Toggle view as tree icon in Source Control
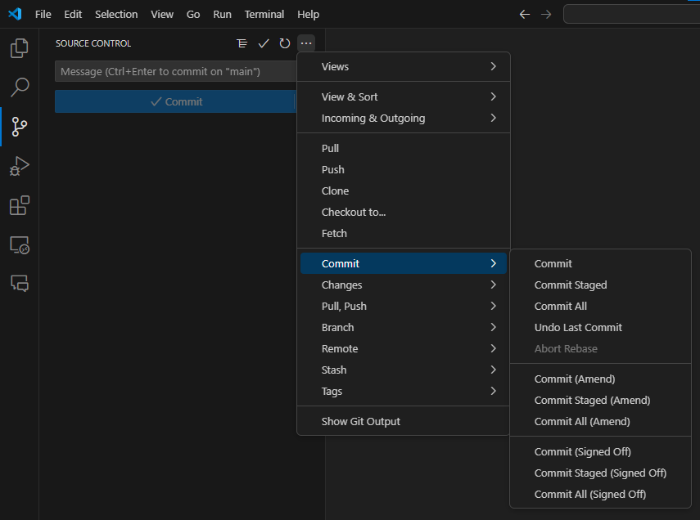This screenshot has width=700, height=520. (x=242, y=43)
